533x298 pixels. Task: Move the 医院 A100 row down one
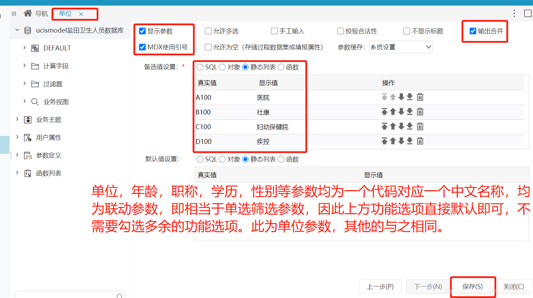pos(401,97)
